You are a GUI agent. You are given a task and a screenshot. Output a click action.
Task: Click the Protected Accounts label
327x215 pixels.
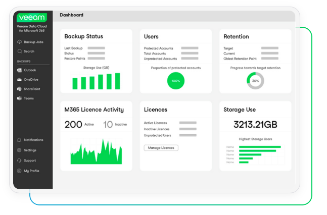tap(159, 48)
